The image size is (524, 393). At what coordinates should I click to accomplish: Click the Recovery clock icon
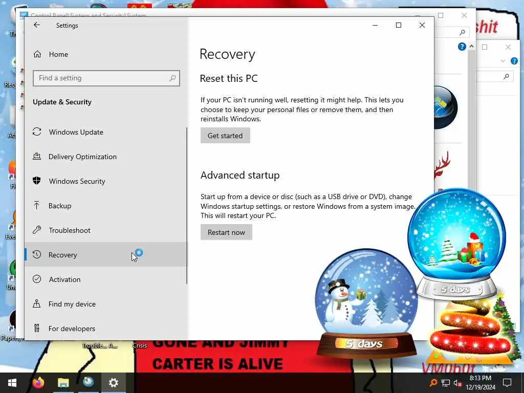click(37, 254)
